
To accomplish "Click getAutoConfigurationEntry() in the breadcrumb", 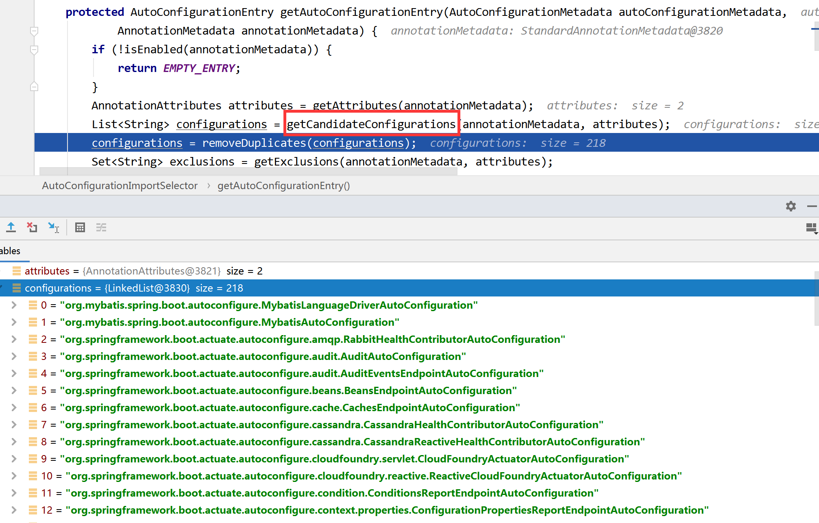I will 283,185.
